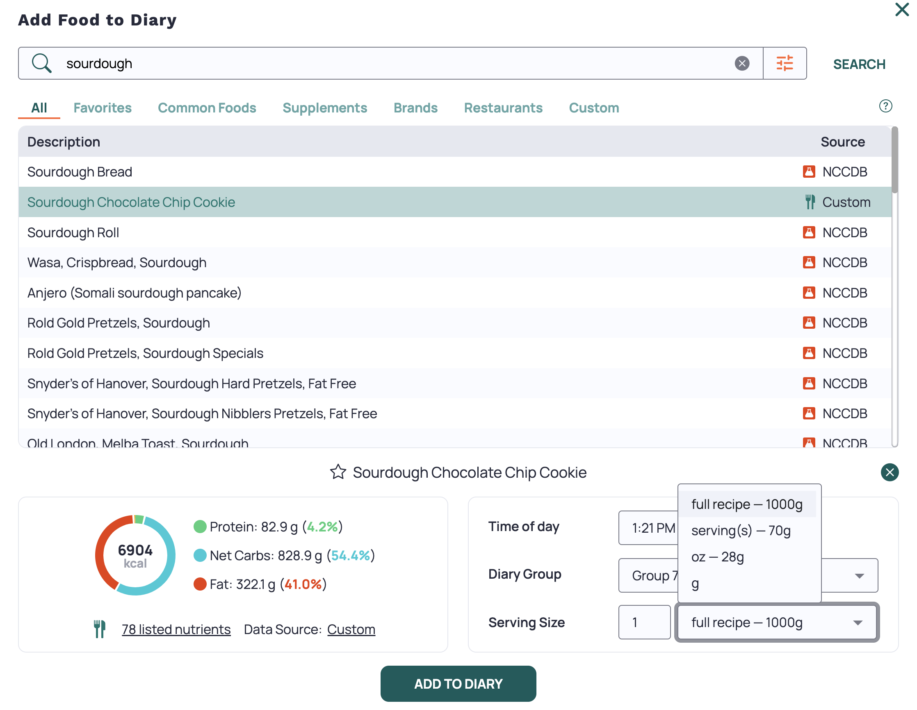Click the serving quantity input
Viewport: 917px width, 710px height.
click(644, 623)
